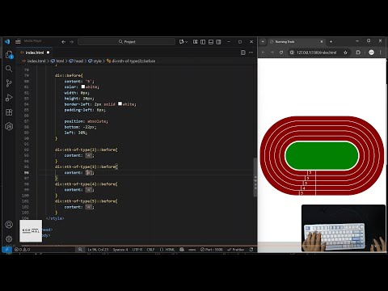Click the unsaved dot on index.html tab

coord(48,53)
